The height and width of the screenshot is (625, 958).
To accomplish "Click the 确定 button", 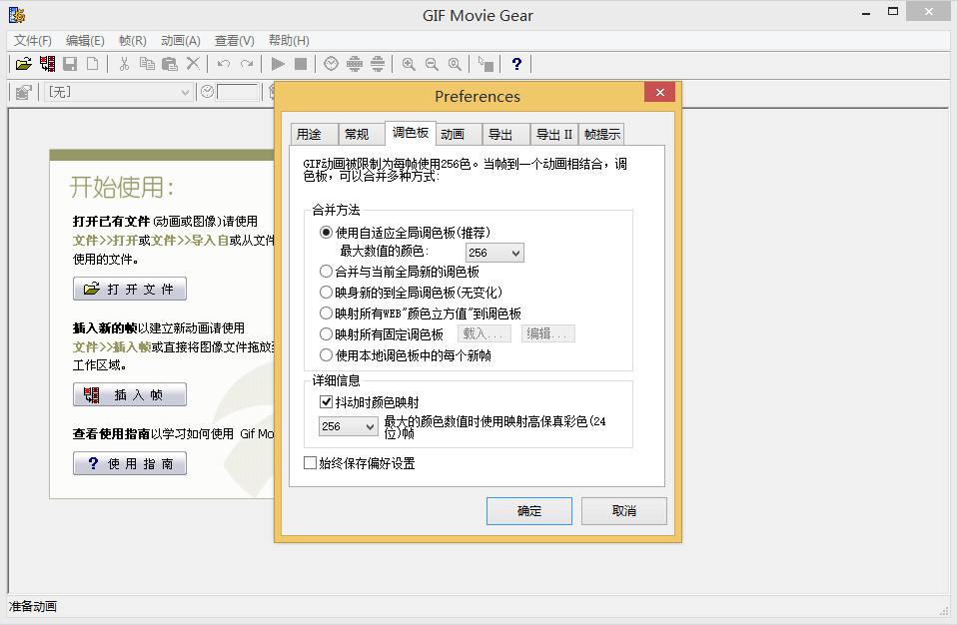I will point(529,511).
